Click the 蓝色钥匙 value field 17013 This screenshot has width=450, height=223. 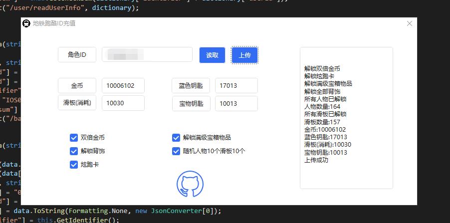click(x=236, y=85)
